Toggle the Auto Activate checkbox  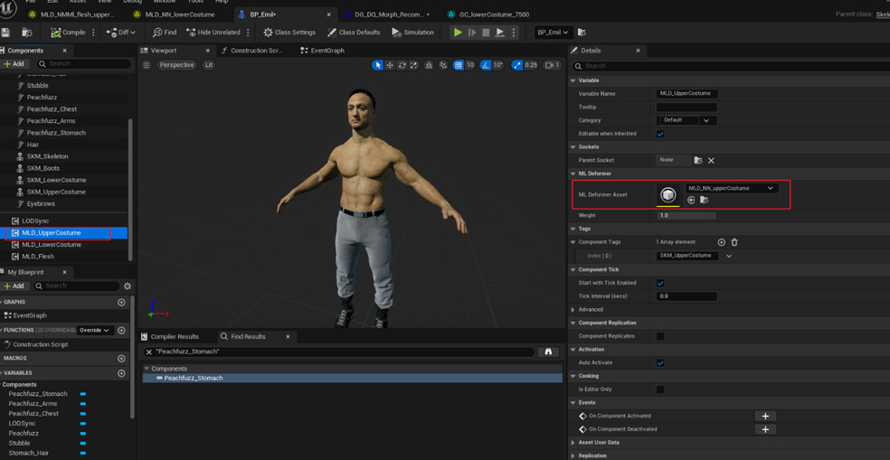point(660,362)
